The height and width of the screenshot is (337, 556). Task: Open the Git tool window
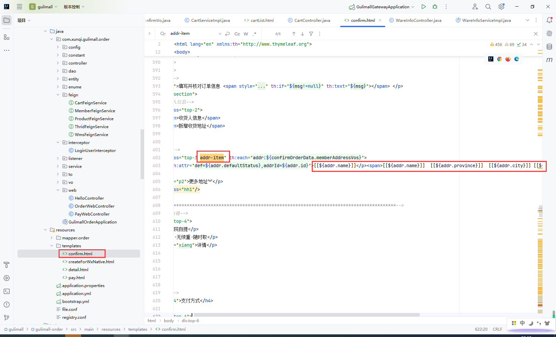[7, 318]
